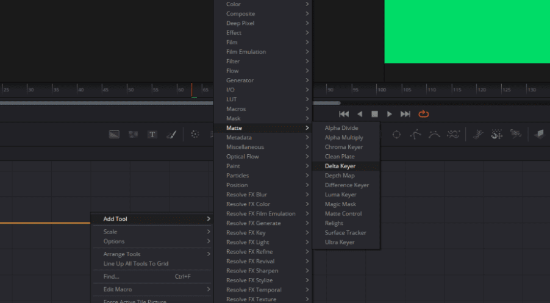The height and width of the screenshot is (303, 550).
Task: Select Clean Plate in the Matte list
Action: click(x=346, y=157)
